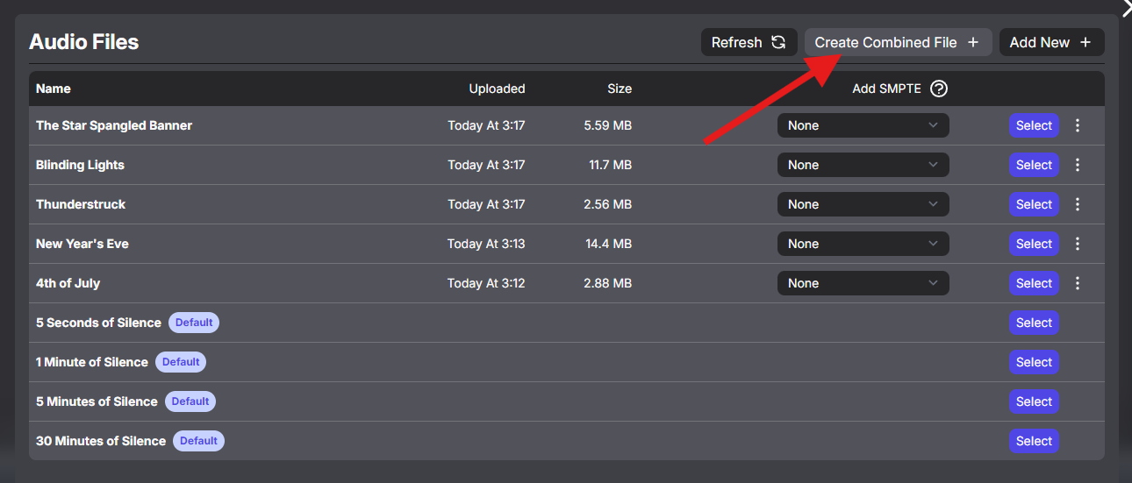Viewport: 1132px width, 483px height.
Task: Click Add New button
Action: [1051, 42]
